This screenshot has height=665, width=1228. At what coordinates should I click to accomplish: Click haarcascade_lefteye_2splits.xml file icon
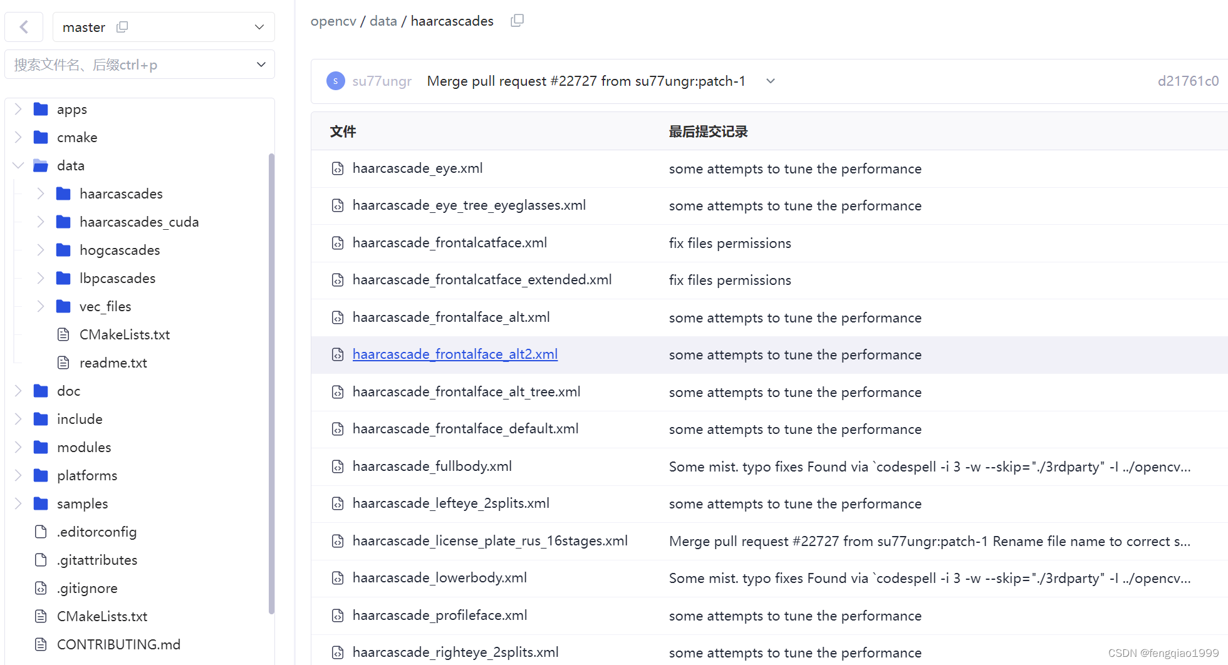[338, 503]
